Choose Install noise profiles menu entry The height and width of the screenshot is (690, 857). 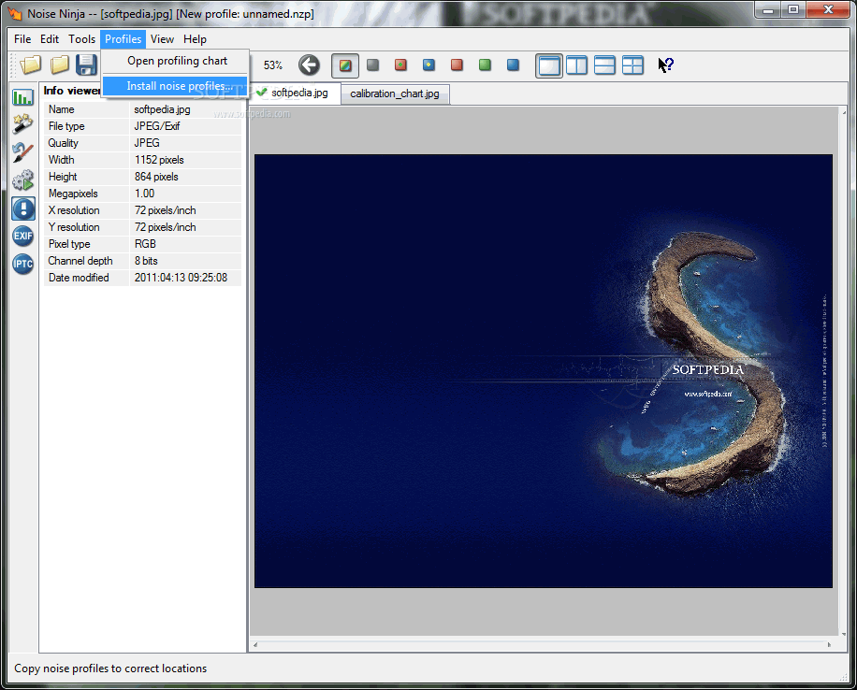point(178,86)
